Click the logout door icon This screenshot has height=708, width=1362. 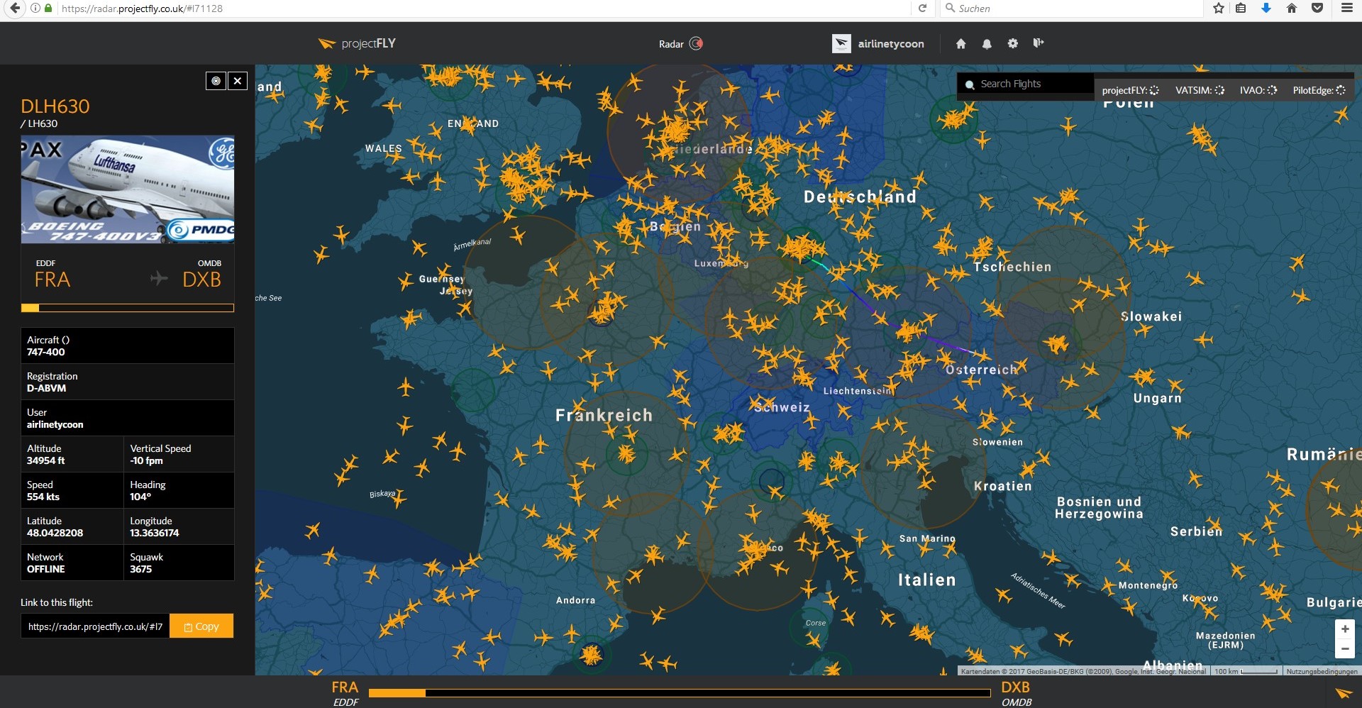[x=1039, y=43]
